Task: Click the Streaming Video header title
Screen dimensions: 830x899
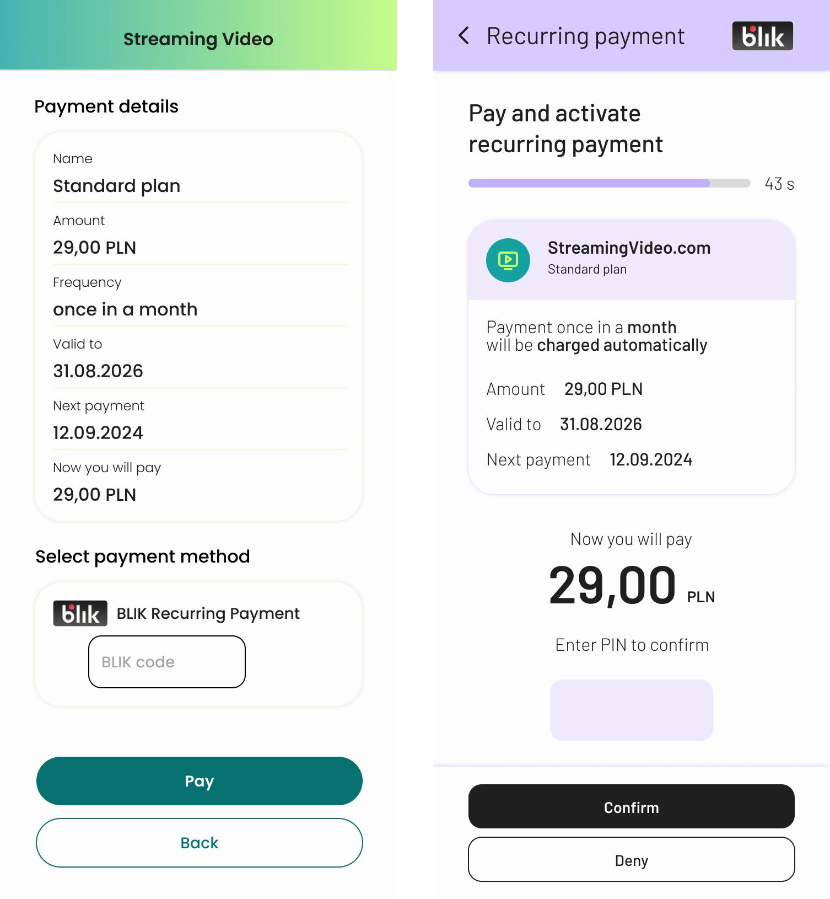Action: coord(198,39)
